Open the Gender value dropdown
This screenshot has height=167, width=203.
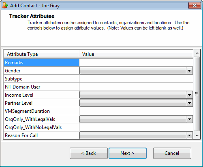pos(189,71)
